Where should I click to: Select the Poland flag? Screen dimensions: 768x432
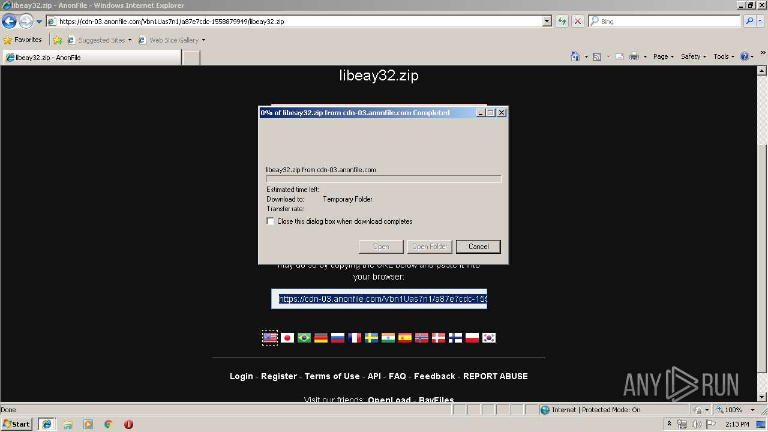(x=472, y=338)
